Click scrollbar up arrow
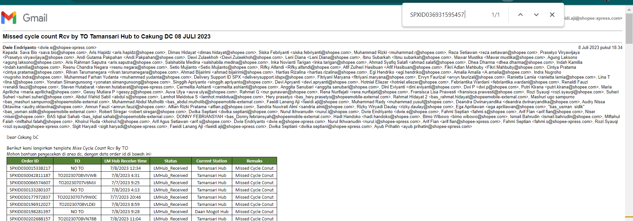This screenshot has width=633, height=221. tap(629, 10)
